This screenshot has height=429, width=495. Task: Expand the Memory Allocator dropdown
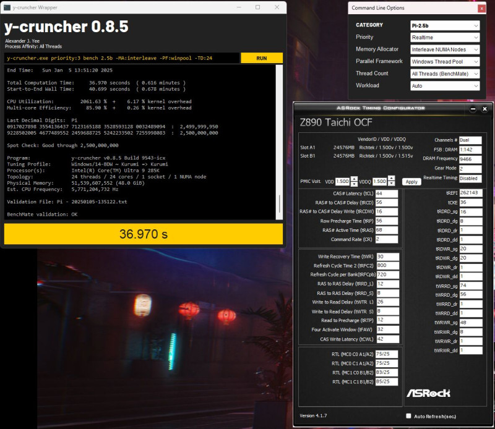pyautogui.click(x=445, y=49)
